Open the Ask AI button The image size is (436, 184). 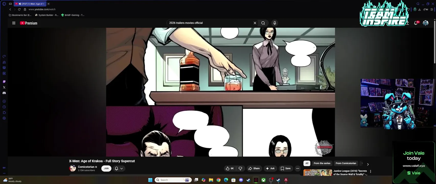click(270, 168)
